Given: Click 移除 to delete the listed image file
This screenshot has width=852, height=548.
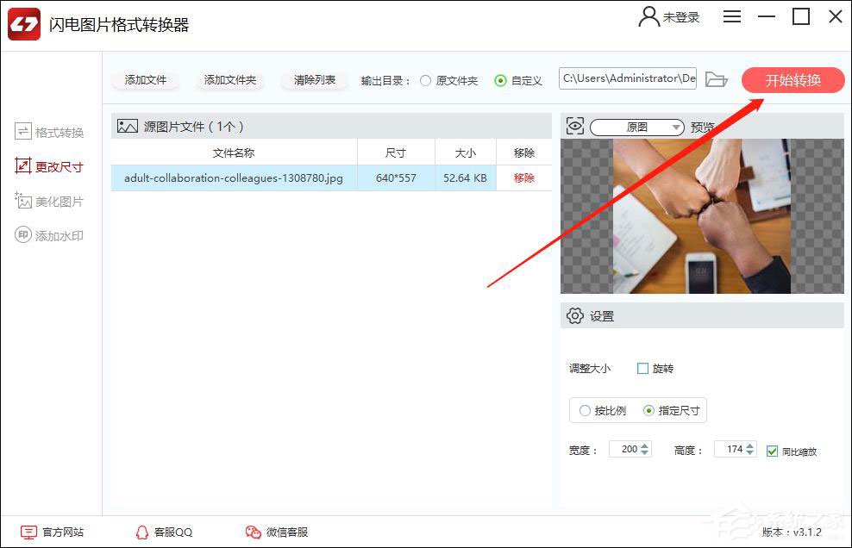Looking at the screenshot, I should 523,178.
